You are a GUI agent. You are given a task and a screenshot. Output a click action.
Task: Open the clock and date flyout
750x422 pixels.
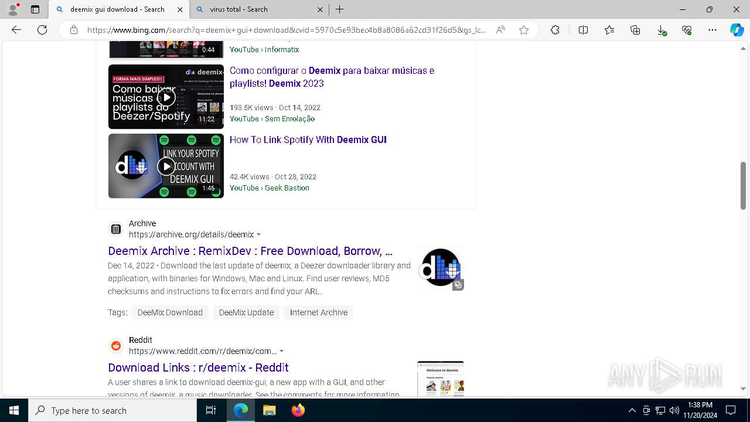(x=700, y=410)
